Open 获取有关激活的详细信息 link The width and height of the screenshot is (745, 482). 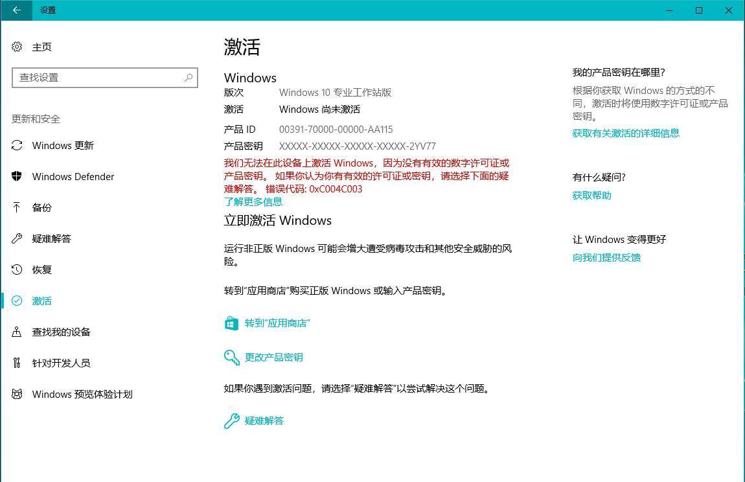pos(626,133)
